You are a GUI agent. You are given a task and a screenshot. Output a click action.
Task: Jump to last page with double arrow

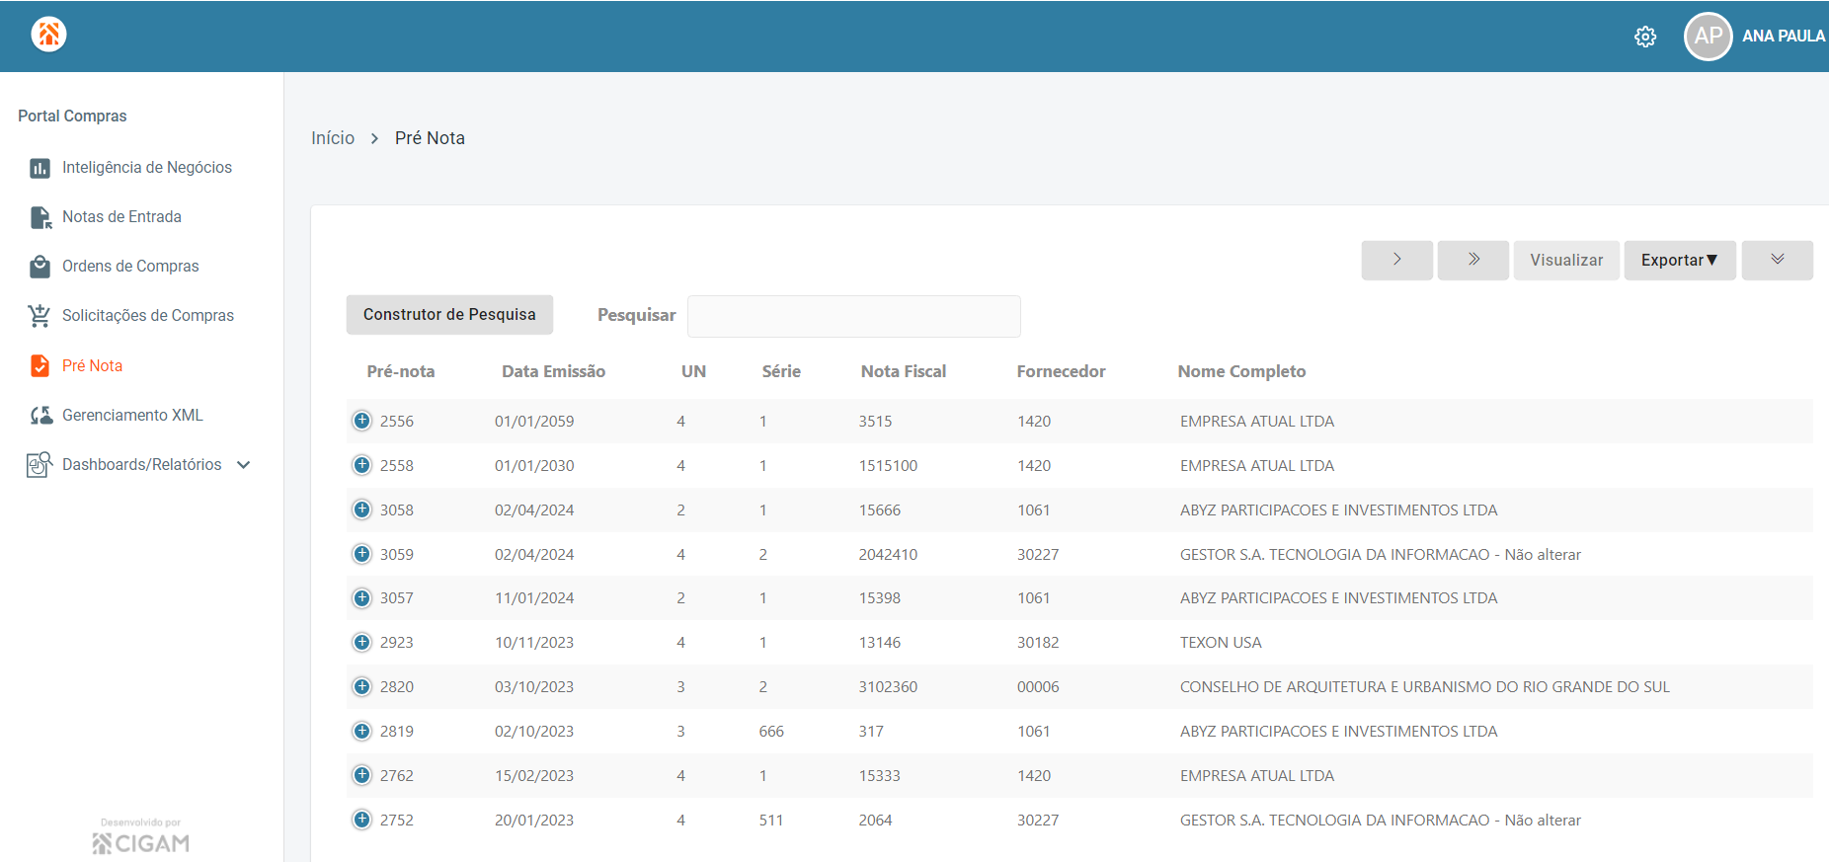(1473, 261)
